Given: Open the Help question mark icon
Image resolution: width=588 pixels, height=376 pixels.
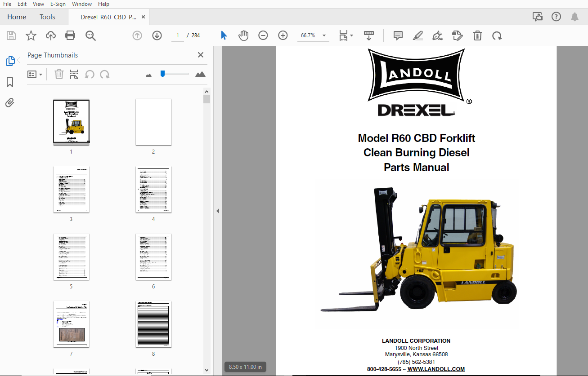Looking at the screenshot, I should (556, 17).
